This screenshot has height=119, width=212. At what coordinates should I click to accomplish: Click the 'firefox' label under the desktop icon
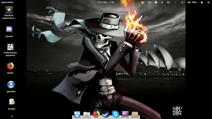pyautogui.click(x=10, y=73)
